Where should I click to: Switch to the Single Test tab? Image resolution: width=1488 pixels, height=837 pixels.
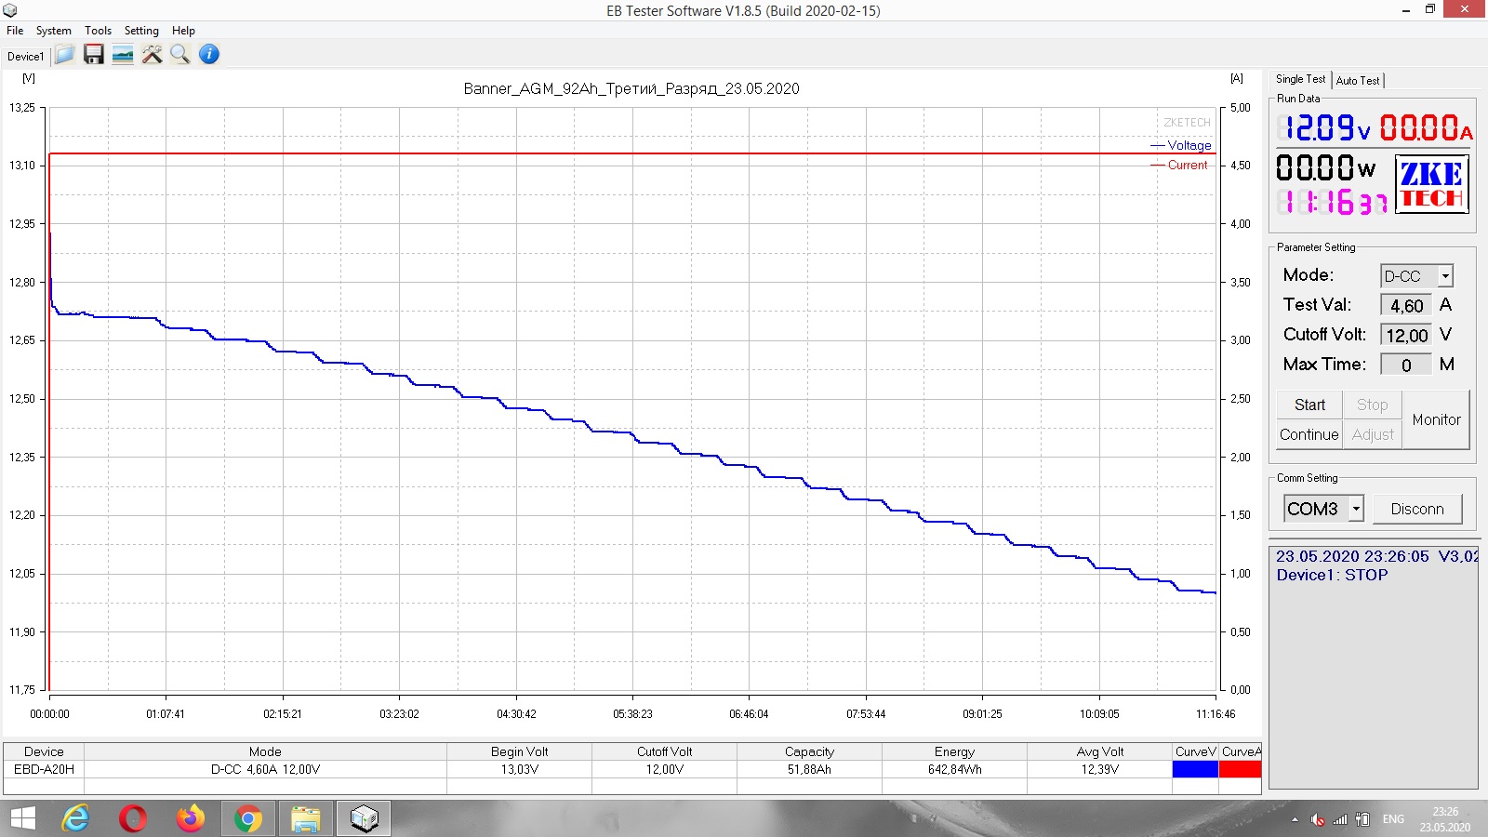pos(1300,79)
